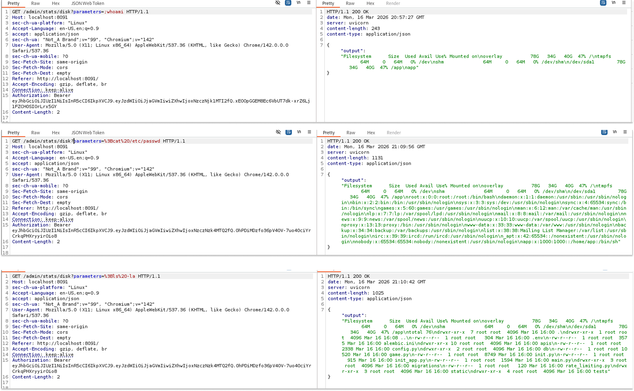This screenshot has height=391, width=634.
Task: Click the \n icon in the second request pane
Action: point(299,132)
